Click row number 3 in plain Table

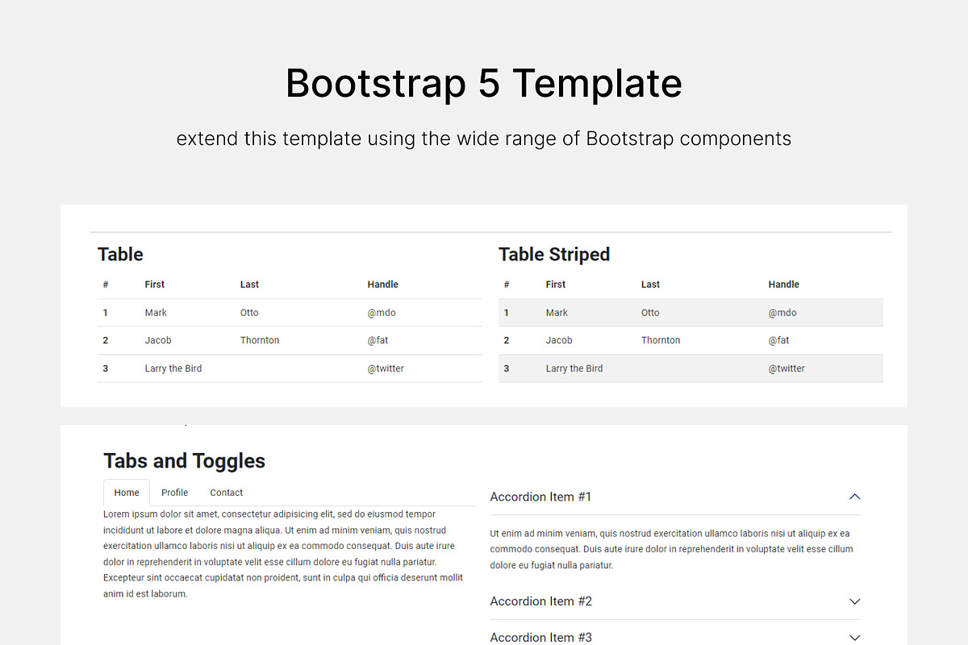(106, 368)
